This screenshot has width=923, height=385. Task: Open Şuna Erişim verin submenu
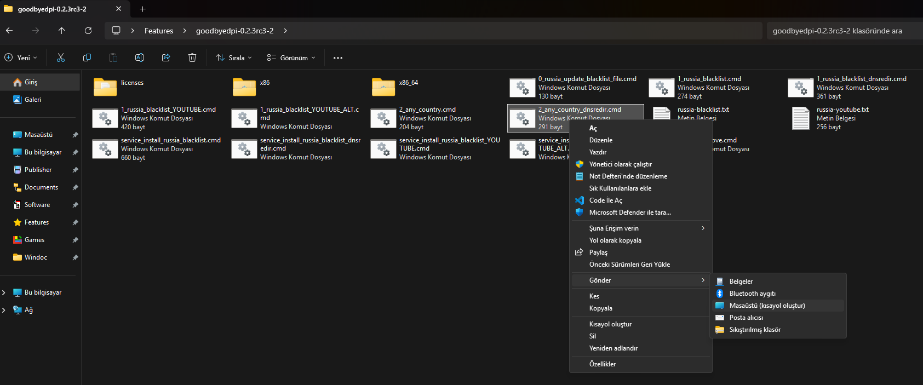[641, 228]
